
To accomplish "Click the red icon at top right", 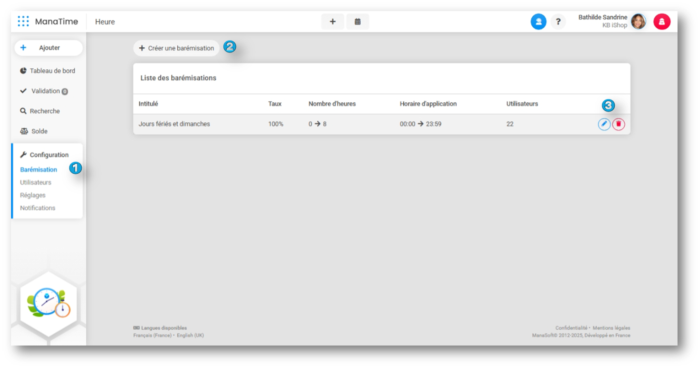I will click(662, 22).
